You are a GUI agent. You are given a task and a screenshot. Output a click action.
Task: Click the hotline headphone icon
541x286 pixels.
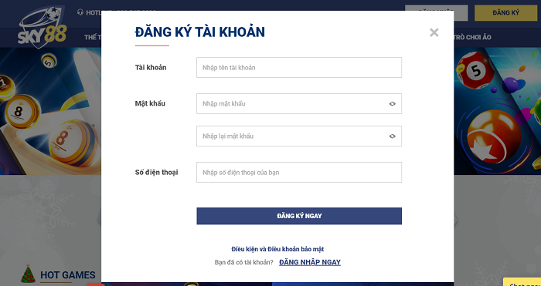(80, 12)
